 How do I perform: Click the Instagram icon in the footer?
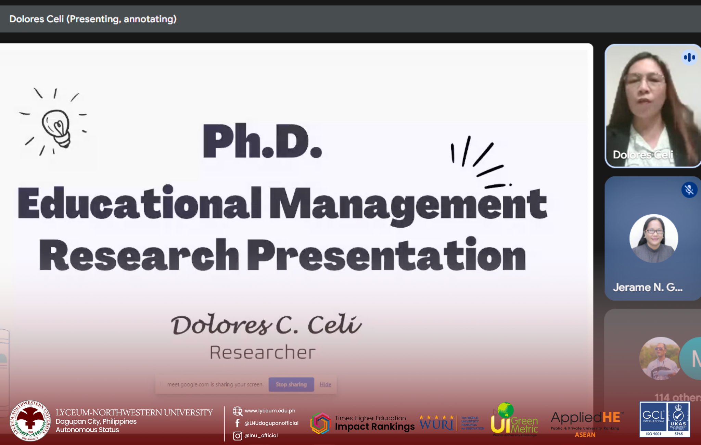(238, 436)
